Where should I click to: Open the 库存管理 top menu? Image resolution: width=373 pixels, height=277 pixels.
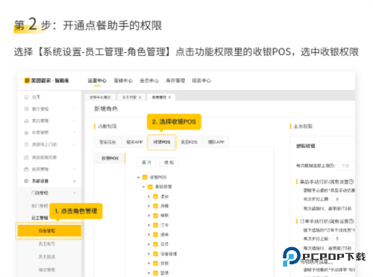click(x=175, y=80)
